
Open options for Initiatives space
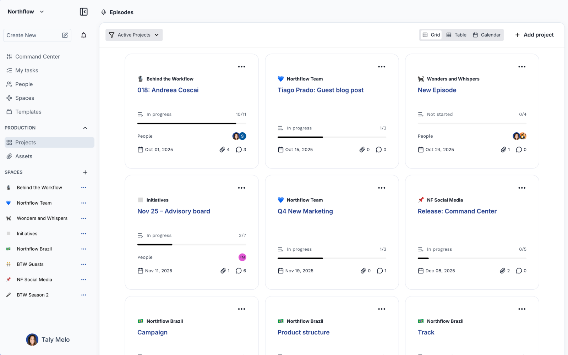coord(84,234)
